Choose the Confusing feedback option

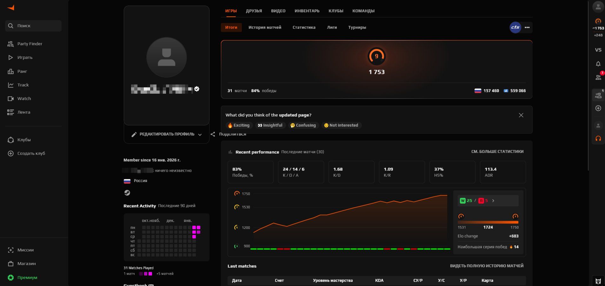[x=303, y=125]
